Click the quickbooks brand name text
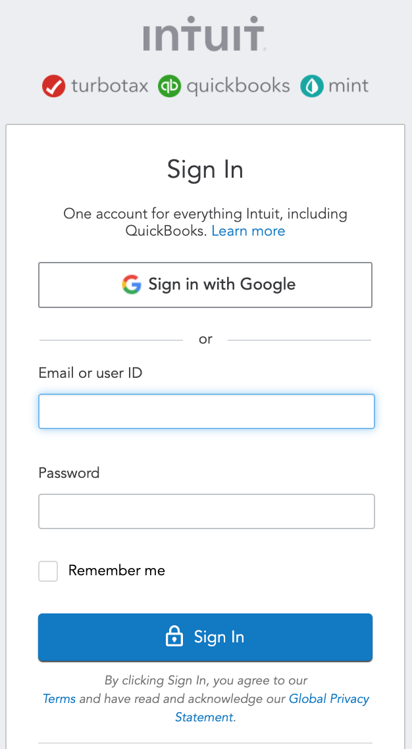The height and width of the screenshot is (749, 412). coord(238,86)
